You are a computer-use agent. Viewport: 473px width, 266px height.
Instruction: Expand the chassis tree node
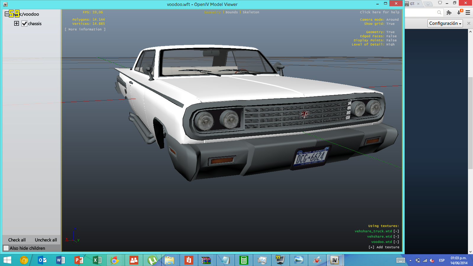pos(17,23)
